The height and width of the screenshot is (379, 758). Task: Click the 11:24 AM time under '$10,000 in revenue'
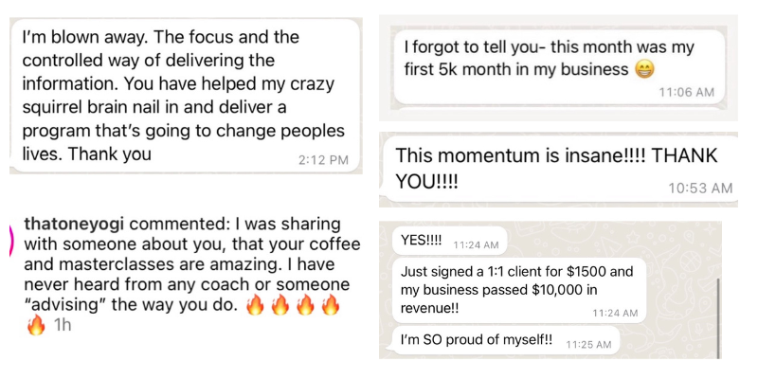pyautogui.click(x=615, y=312)
